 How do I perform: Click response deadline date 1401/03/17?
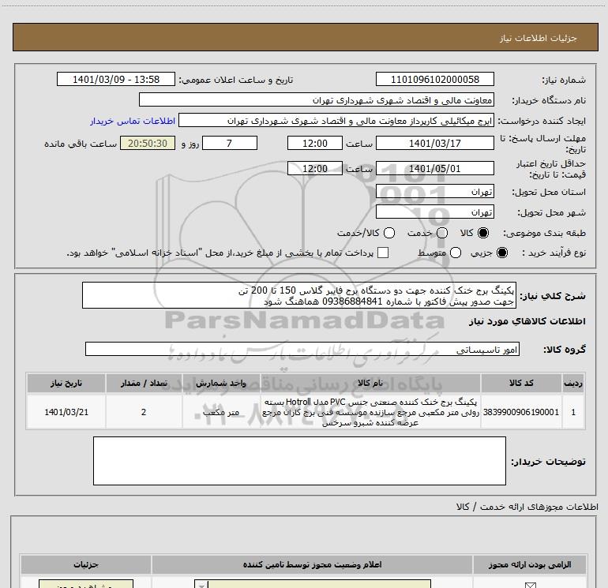434,143
